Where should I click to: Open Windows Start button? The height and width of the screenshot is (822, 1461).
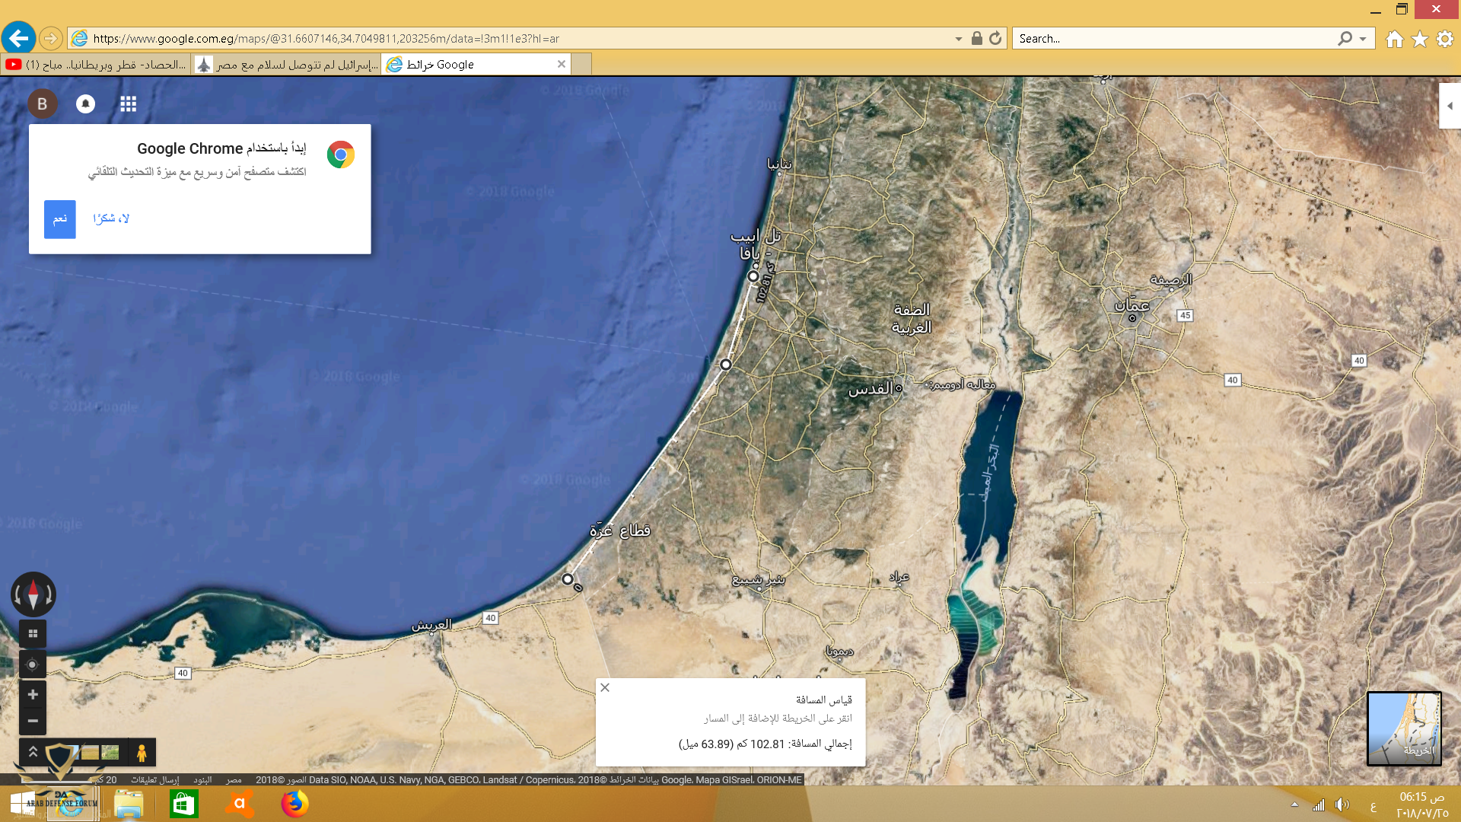coord(23,804)
